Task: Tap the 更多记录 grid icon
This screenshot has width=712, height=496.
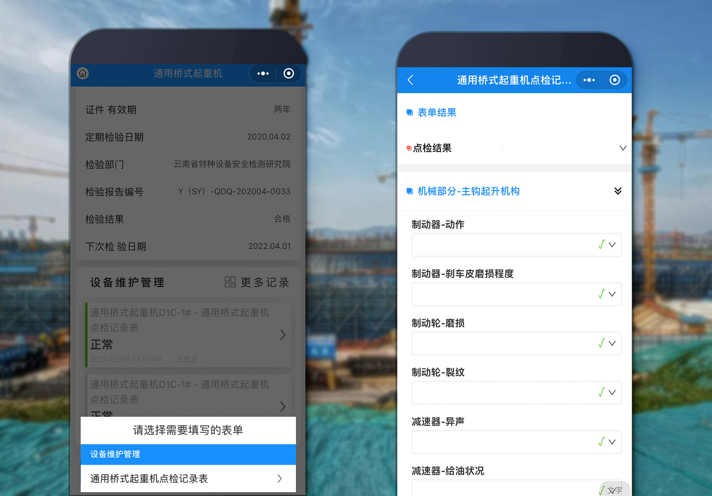Action: (229, 282)
